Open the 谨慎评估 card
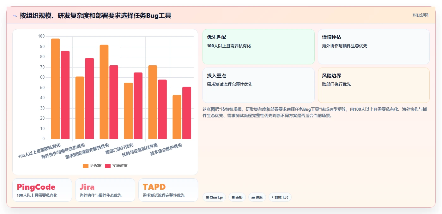The width and height of the screenshot is (442, 214). pyautogui.click(x=373, y=47)
